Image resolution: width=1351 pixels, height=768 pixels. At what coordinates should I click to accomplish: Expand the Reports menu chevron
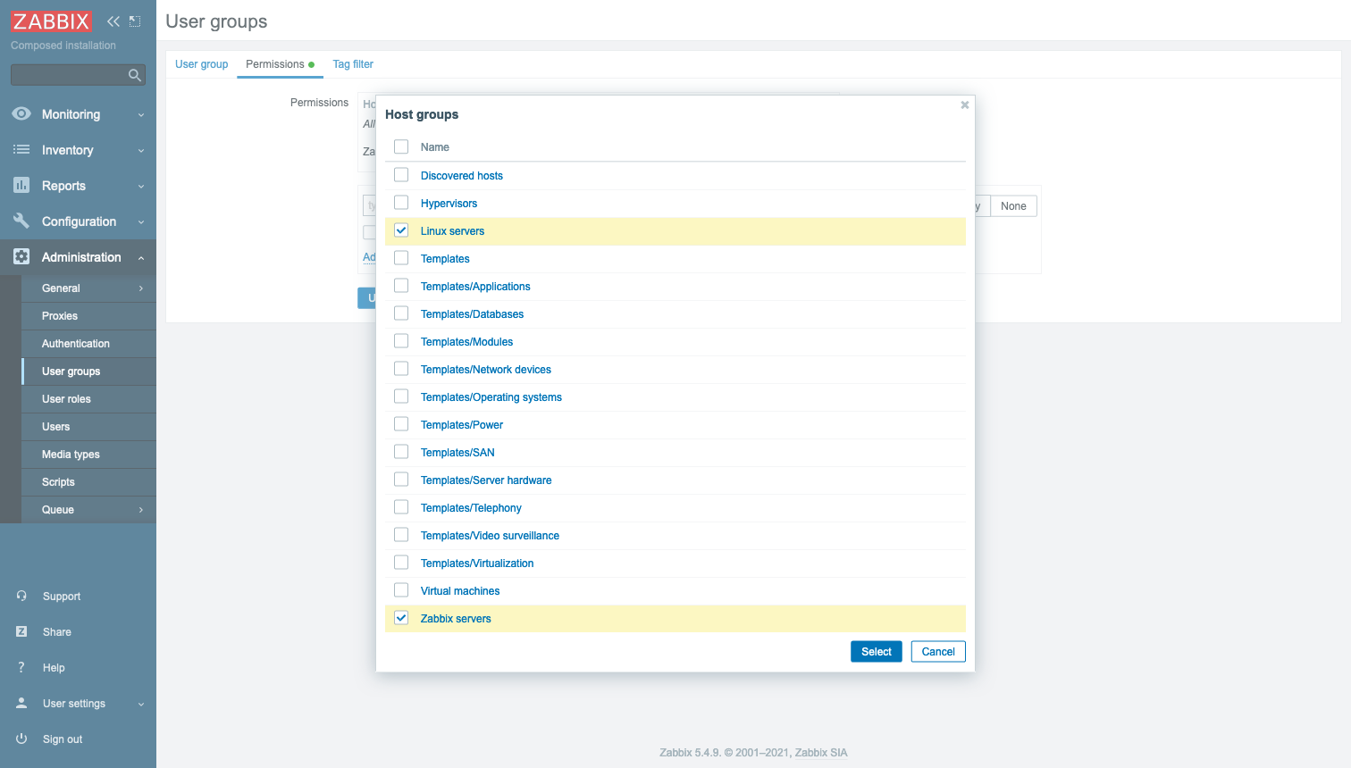[141, 187]
